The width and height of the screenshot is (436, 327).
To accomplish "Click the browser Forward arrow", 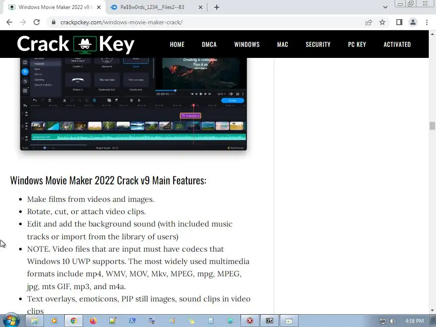I will pos(23,22).
